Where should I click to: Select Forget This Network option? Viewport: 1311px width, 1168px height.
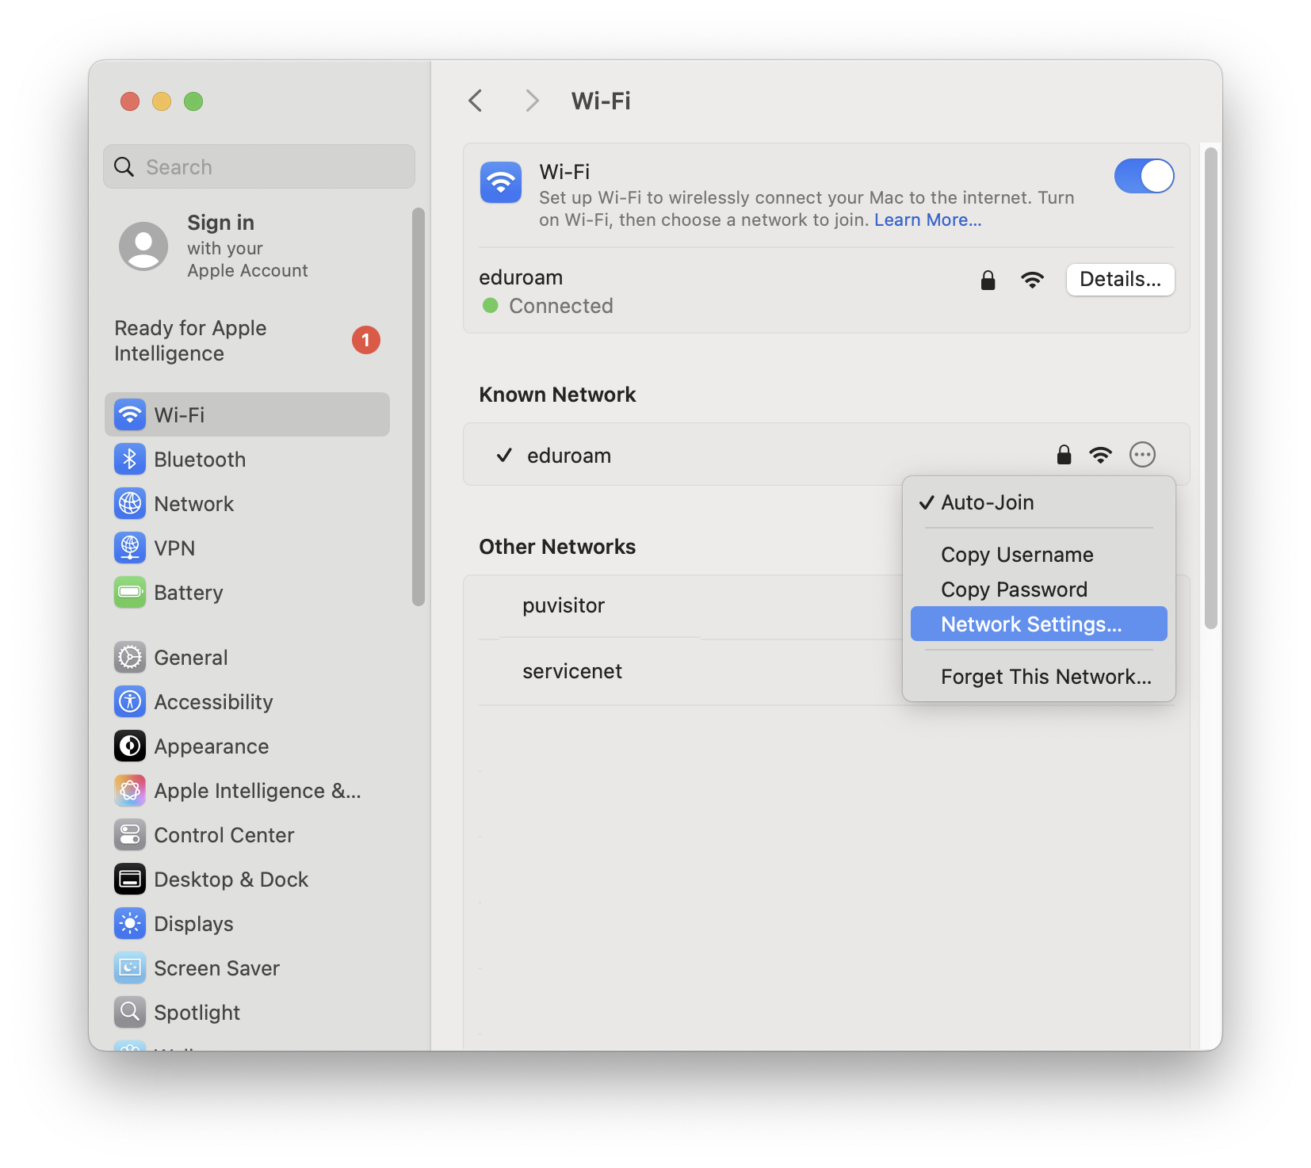click(1046, 676)
